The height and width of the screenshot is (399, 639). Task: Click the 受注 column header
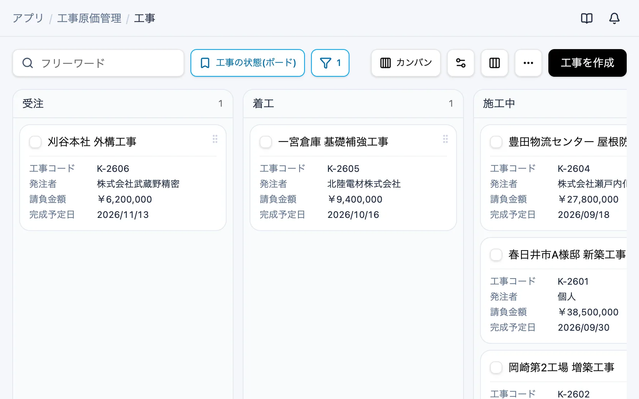[x=123, y=104]
